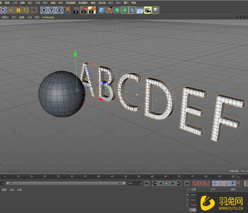Open the blue deformer objects icon
This screenshot has width=248, height=213.
(x=132, y=10)
